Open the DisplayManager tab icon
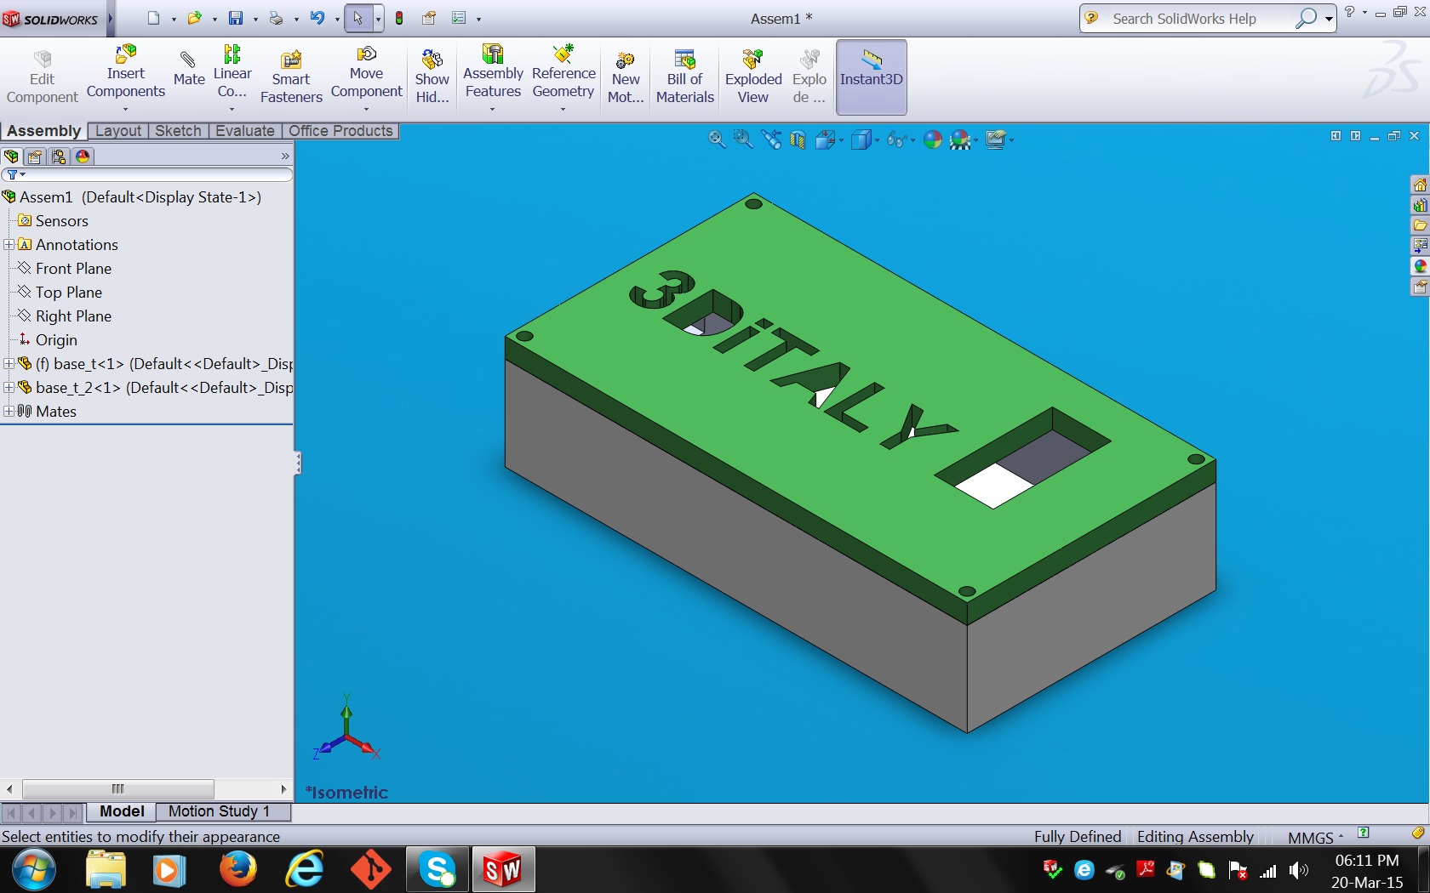This screenshot has height=893, width=1430. [83, 156]
